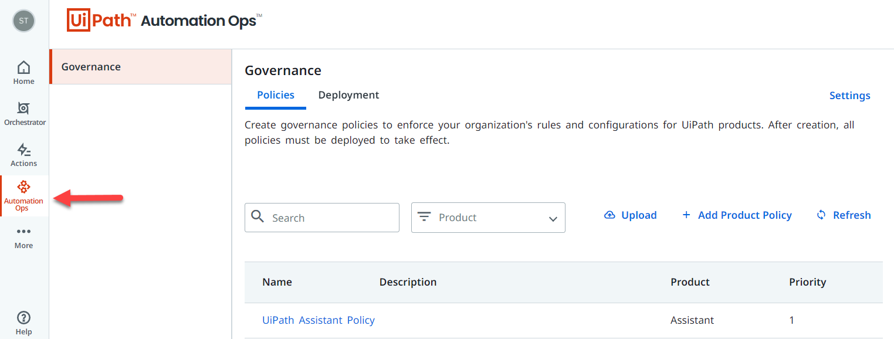
Task: Select Automation Ops in sidebar
Action: tap(23, 196)
